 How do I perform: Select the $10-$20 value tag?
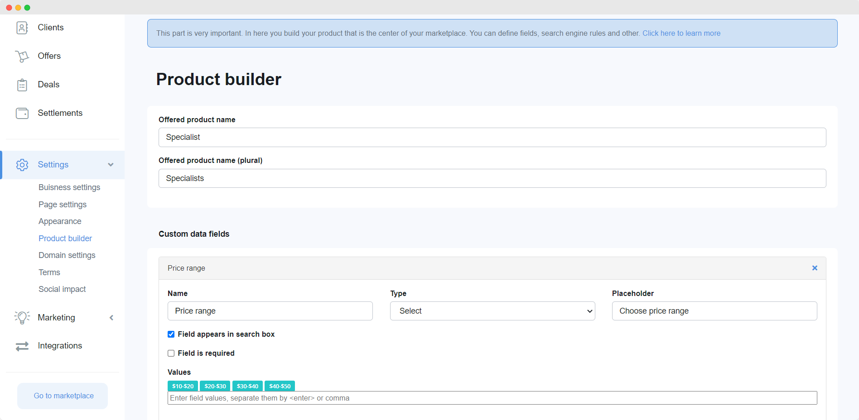pyautogui.click(x=183, y=386)
